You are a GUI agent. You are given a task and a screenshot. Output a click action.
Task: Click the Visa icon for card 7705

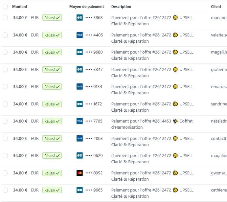click(x=79, y=121)
